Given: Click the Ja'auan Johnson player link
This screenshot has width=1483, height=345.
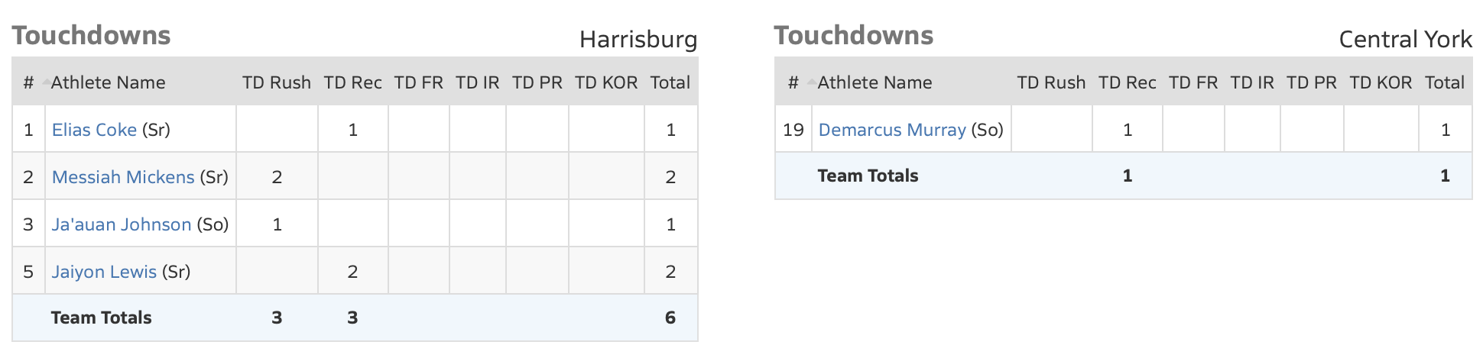Looking at the screenshot, I should (x=122, y=224).
